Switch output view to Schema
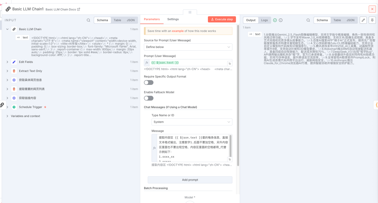The image size is (378, 203). [x=322, y=20]
